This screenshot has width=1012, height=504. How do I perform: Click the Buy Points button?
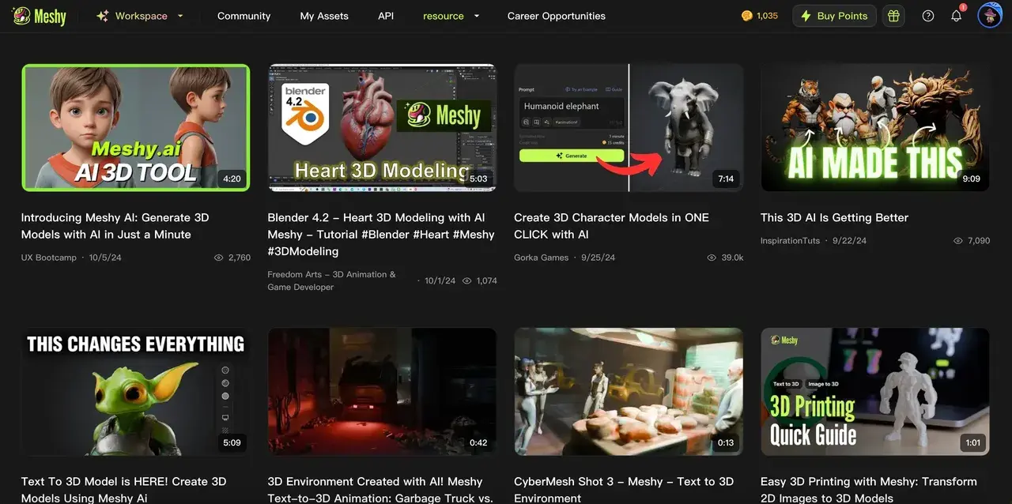coord(834,15)
